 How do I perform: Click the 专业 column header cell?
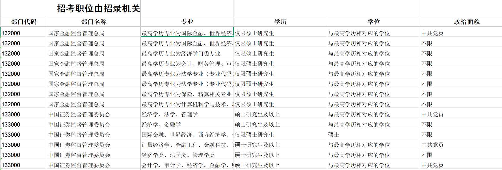pos(187,22)
